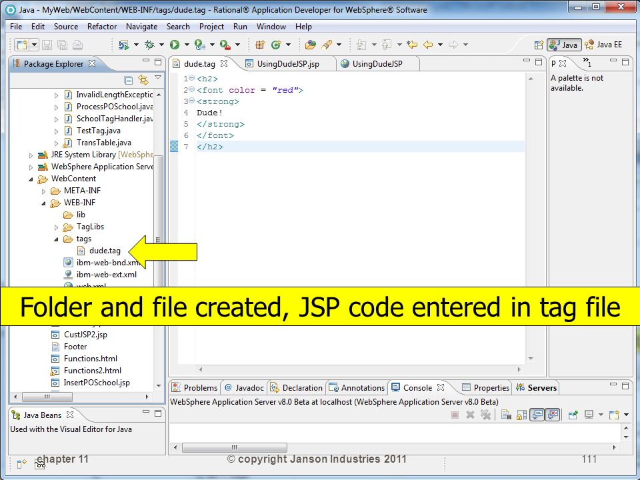Screen dimensions: 640x480
Task: Open the Servers tab
Action: (536, 388)
